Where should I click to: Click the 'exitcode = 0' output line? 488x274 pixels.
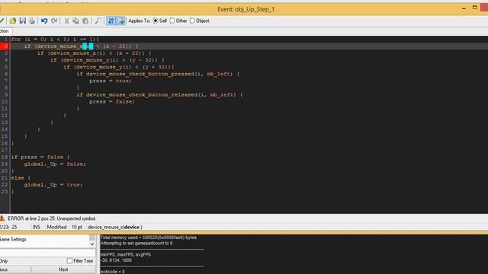(113, 272)
